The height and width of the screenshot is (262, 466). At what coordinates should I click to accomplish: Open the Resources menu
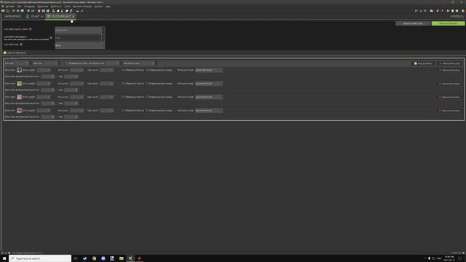pyautogui.click(x=43, y=7)
